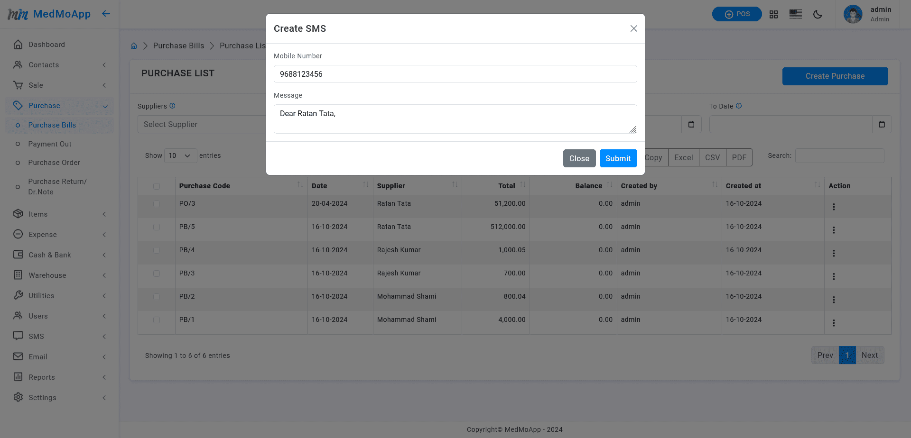This screenshot has height=438, width=911.
Task: Open Payment Out in sidebar
Action: click(x=50, y=144)
